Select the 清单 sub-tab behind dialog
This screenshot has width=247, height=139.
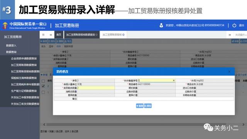pos(51,46)
